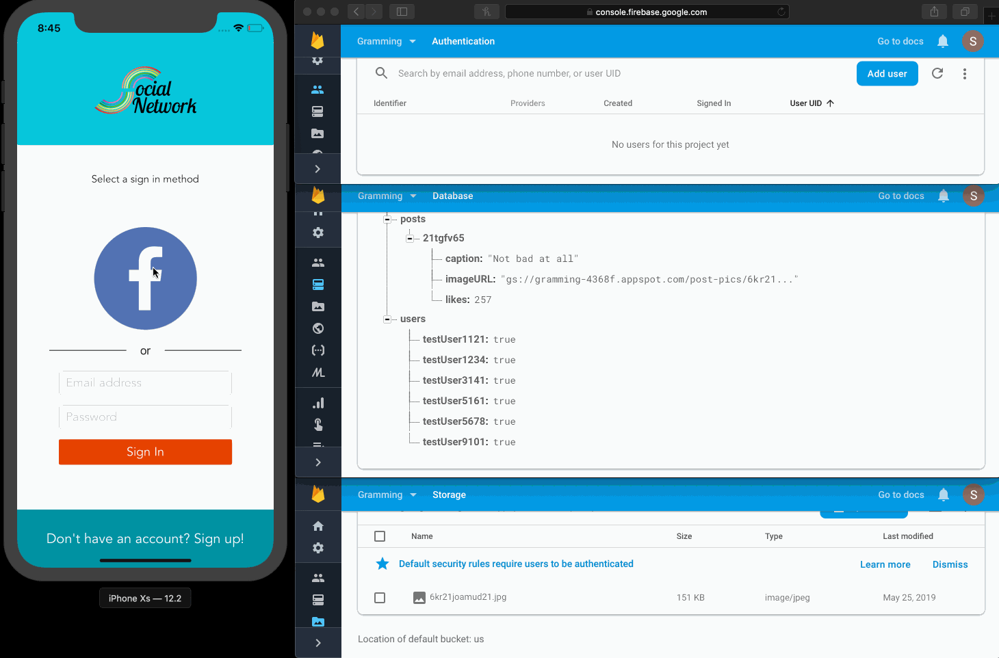Tick the checkbox for 6kr21joamud21.jpg
Viewport: 999px width, 658px height.
point(380,598)
